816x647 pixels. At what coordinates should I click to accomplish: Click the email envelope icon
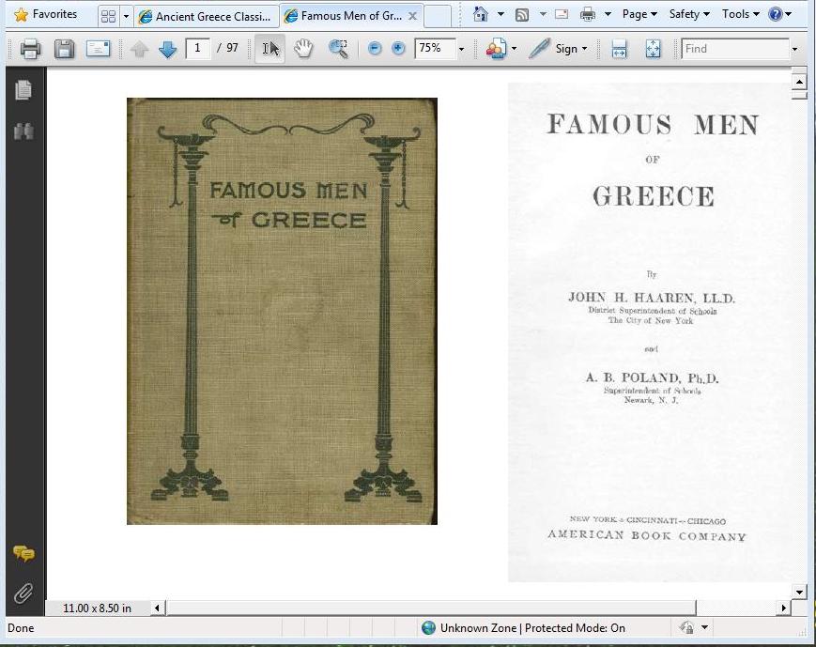coord(99,49)
